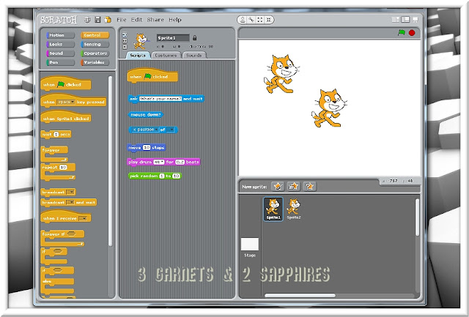Click the floppy disk save icon
This screenshot has width=469, height=317.
97,20
